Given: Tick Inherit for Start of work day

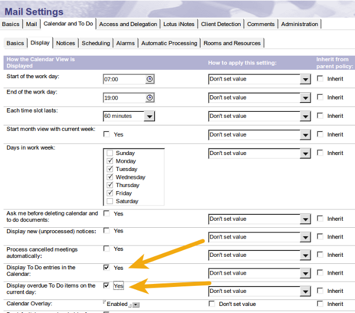Looking at the screenshot, I should point(320,78).
